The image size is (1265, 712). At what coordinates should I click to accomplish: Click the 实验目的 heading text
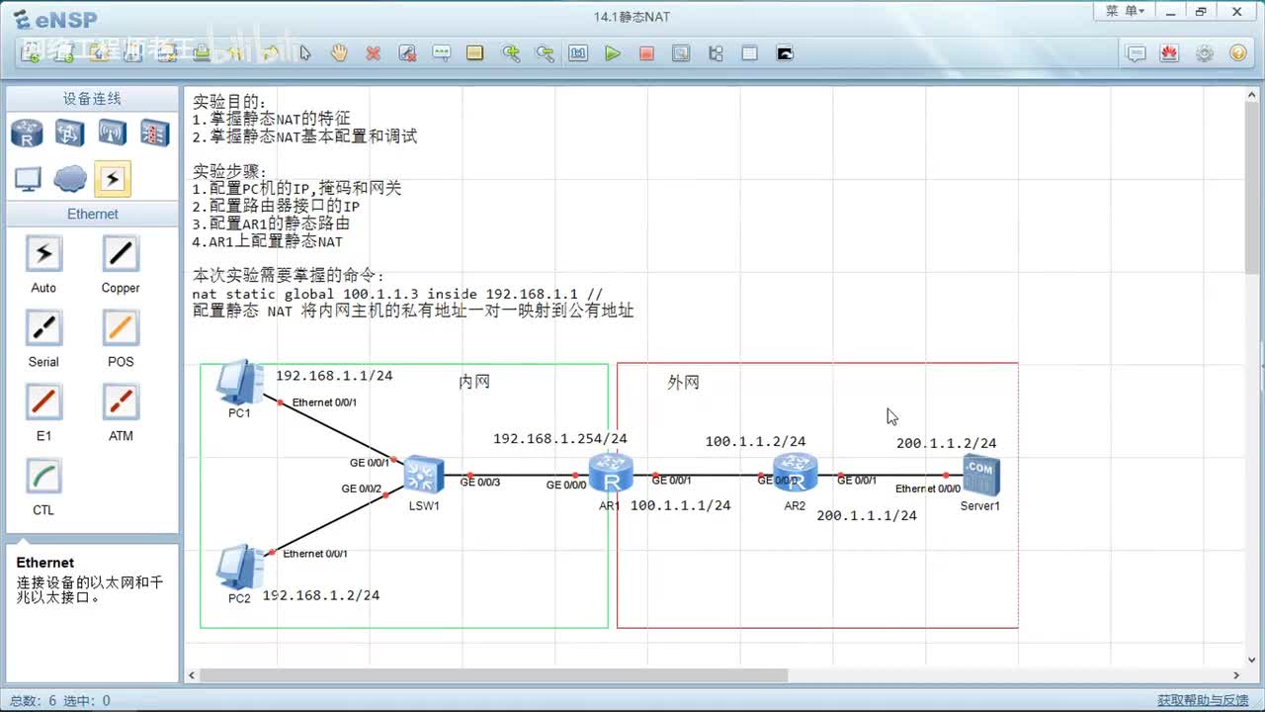(x=230, y=101)
